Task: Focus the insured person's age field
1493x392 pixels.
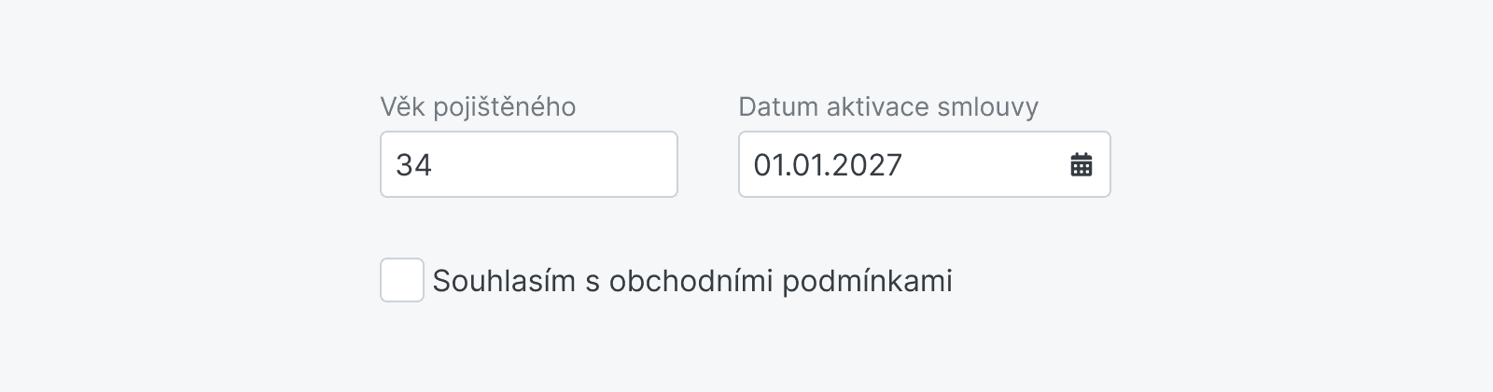Action: [x=528, y=164]
